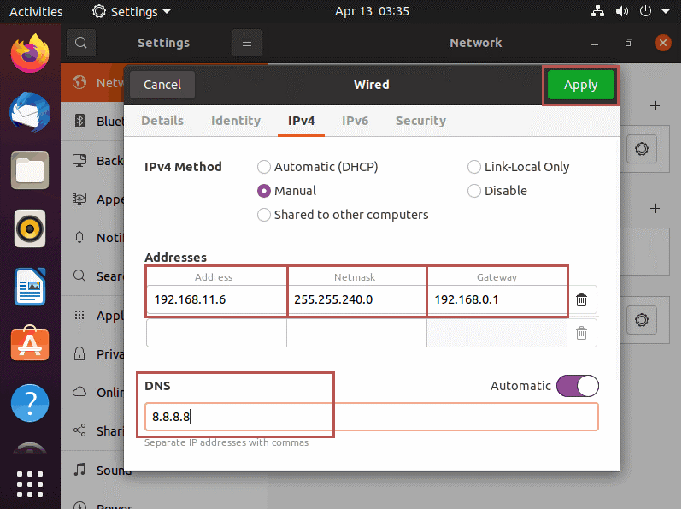Image resolution: width=682 pixels, height=510 pixels.
Task: Switch to the Identity tab
Action: click(x=236, y=121)
